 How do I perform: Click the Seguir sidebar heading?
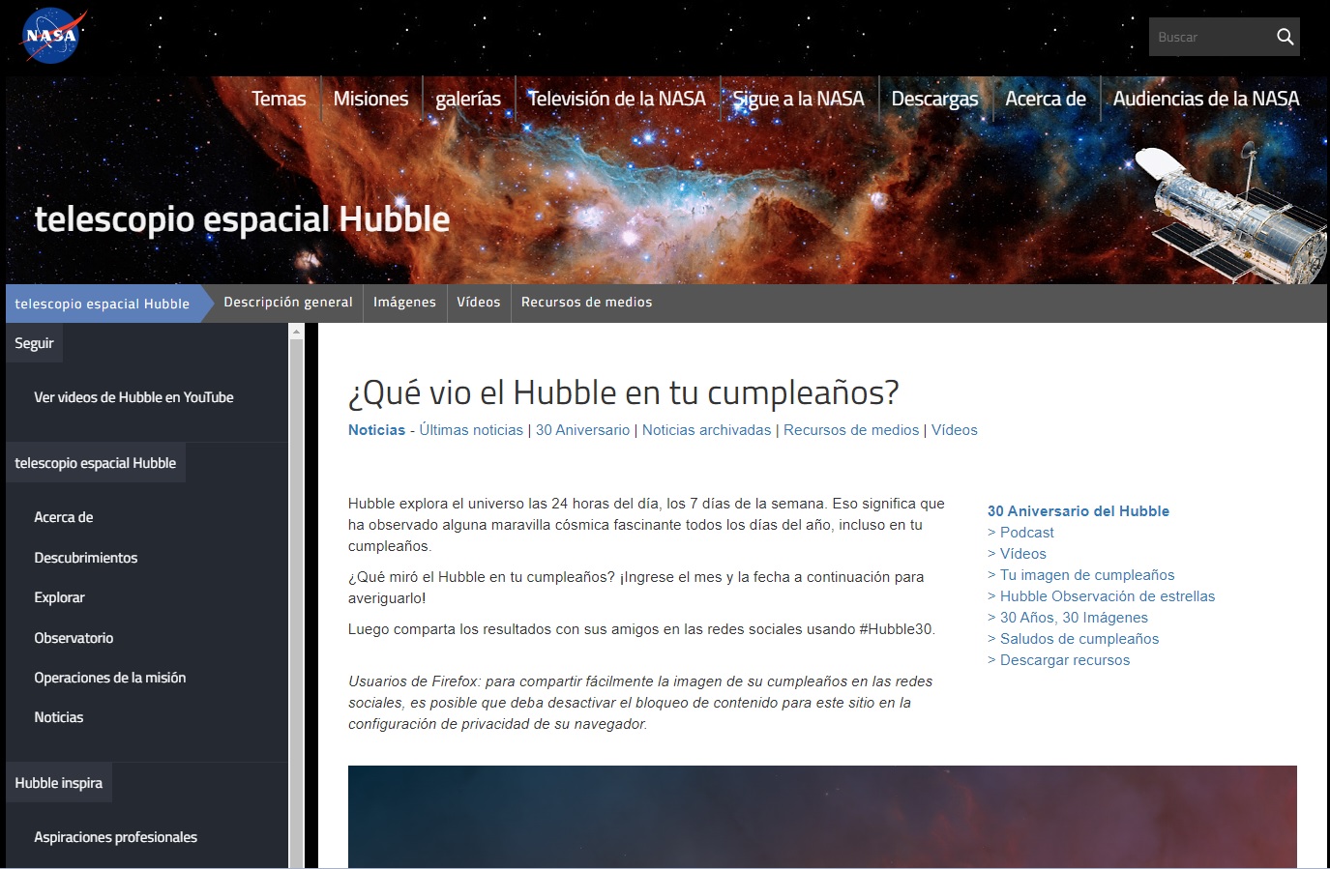34,343
